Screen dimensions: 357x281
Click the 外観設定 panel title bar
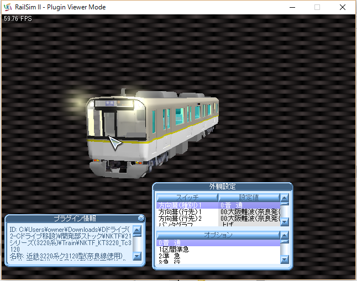click(x=223, y=187)
